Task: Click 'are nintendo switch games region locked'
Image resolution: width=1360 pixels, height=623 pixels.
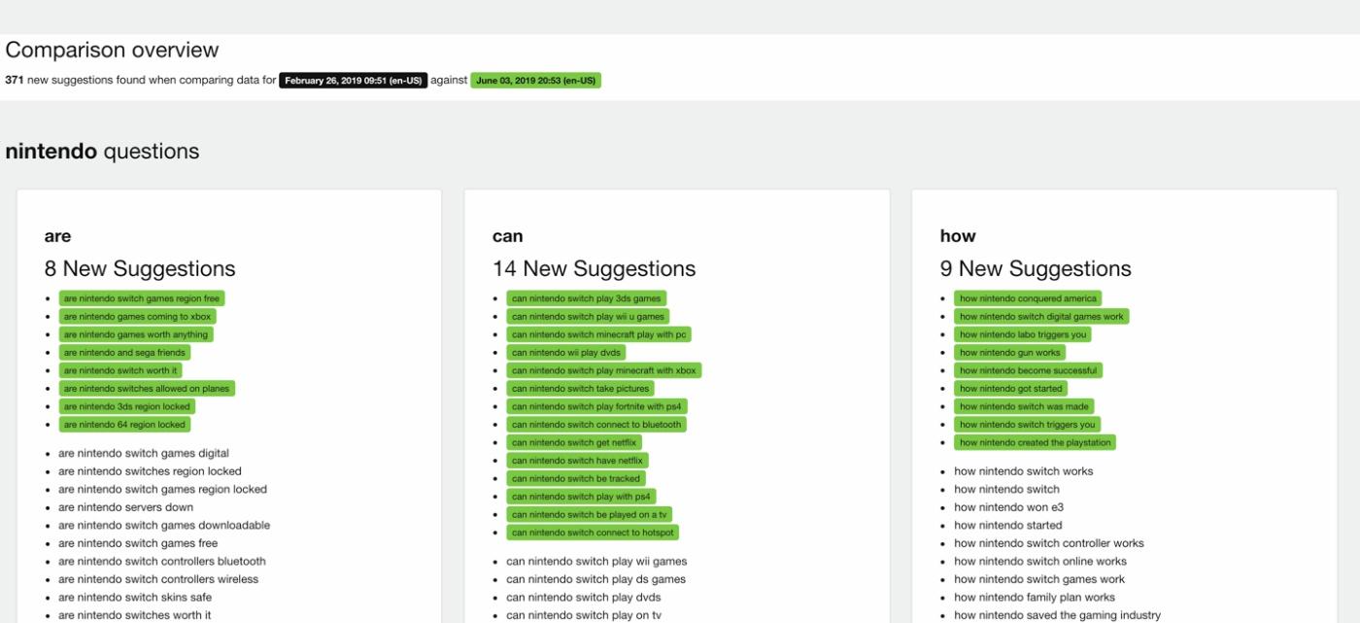Action: [162, 489]
